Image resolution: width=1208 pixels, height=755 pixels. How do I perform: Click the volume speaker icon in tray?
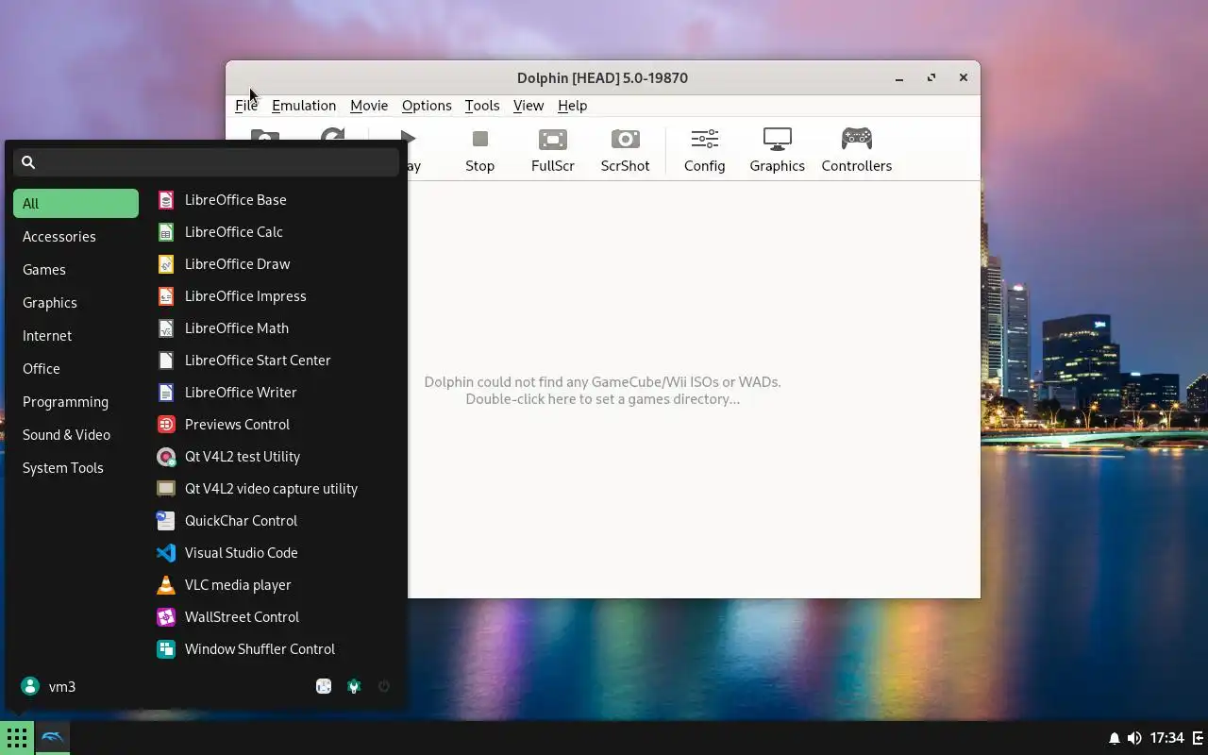click(1134, 738)
